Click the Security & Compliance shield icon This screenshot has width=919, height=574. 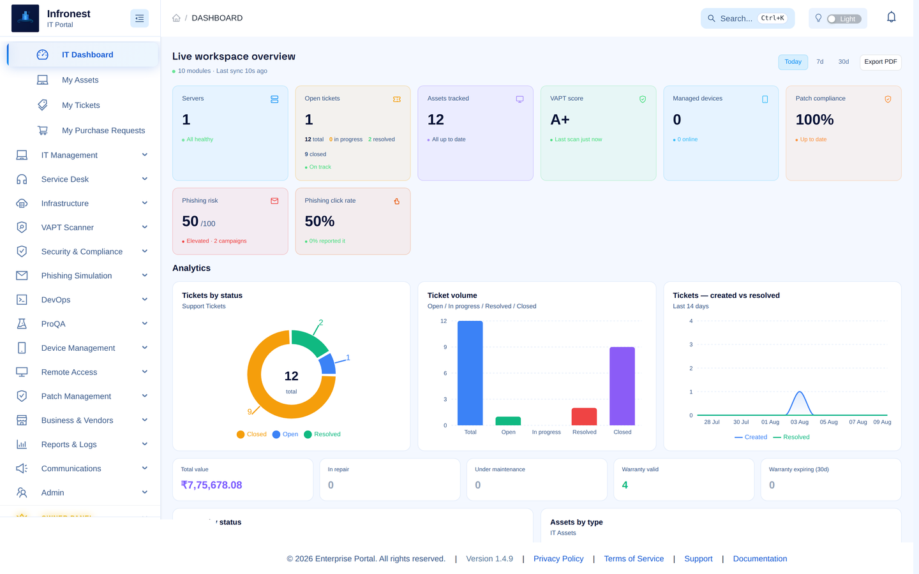(22, 251)
